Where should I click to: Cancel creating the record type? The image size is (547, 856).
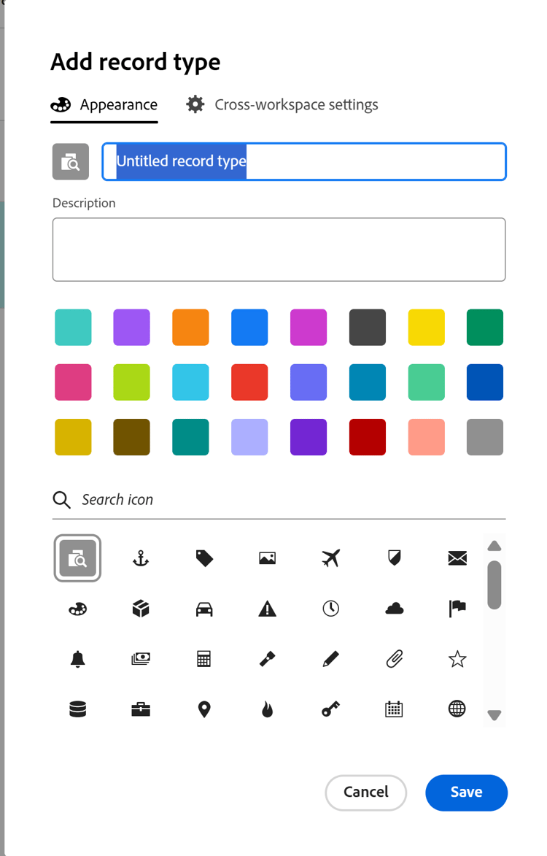(365, 793)
